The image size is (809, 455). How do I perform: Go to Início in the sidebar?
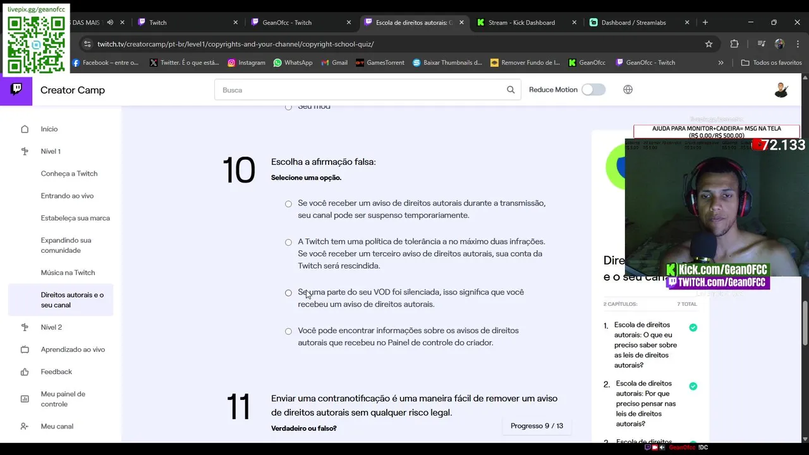(x=49, y=129)
